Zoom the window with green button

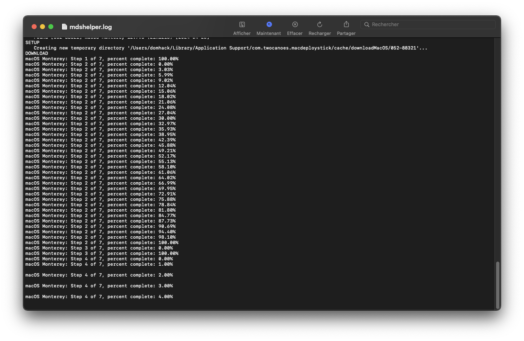[51, 27]
